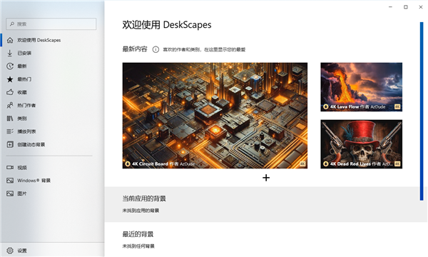428x257 pixels.
Task: Click the 当前应用的背景 heading
Action: pos(144,198)
